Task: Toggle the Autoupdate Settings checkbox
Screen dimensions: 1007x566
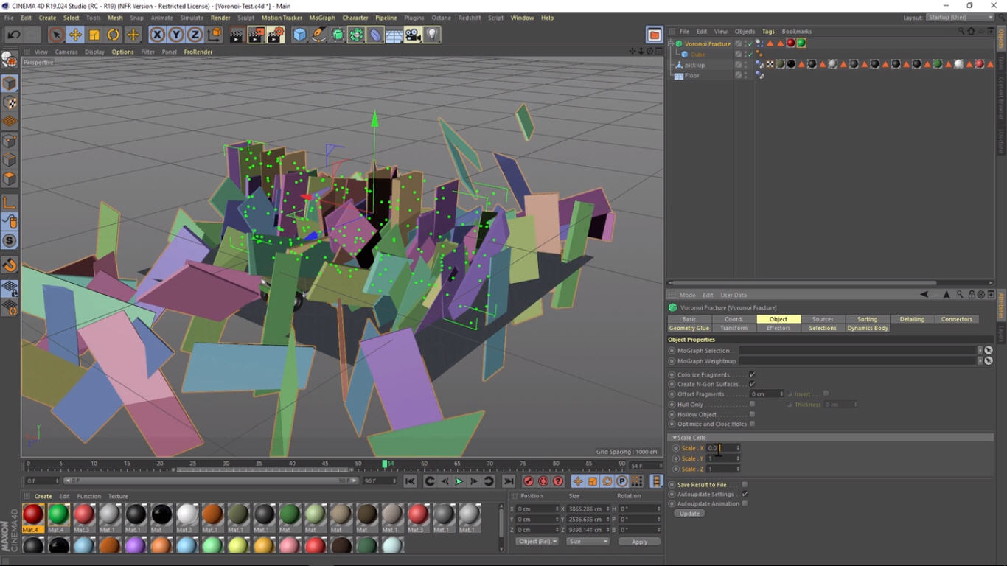Action: click(745, 494)
